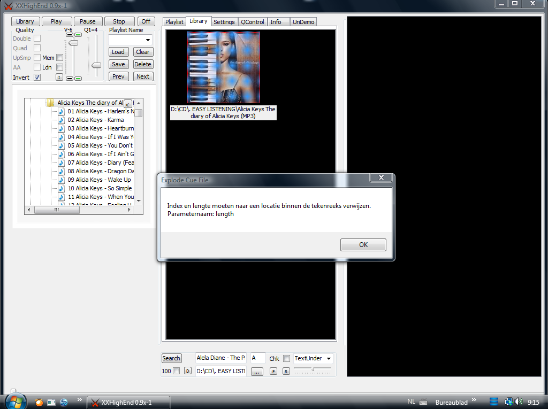This screenshot has height=409, width=548.
Task: Toggle the 100 checkbox
Action: tap(177, 371)
